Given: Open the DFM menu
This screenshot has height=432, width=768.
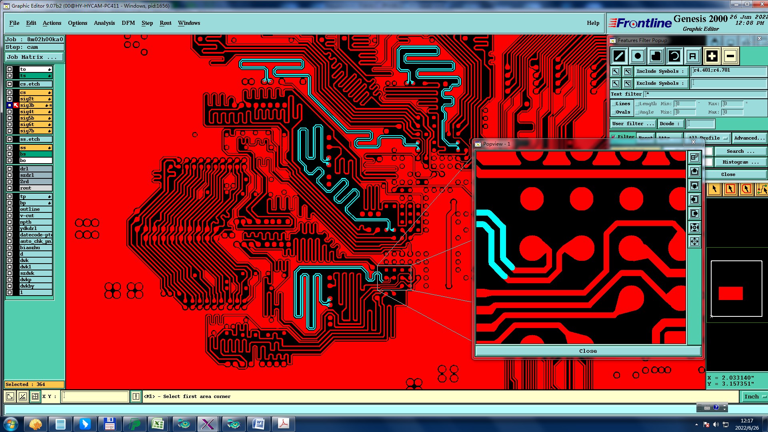Looking at the screenshot, I should (128, 23).
